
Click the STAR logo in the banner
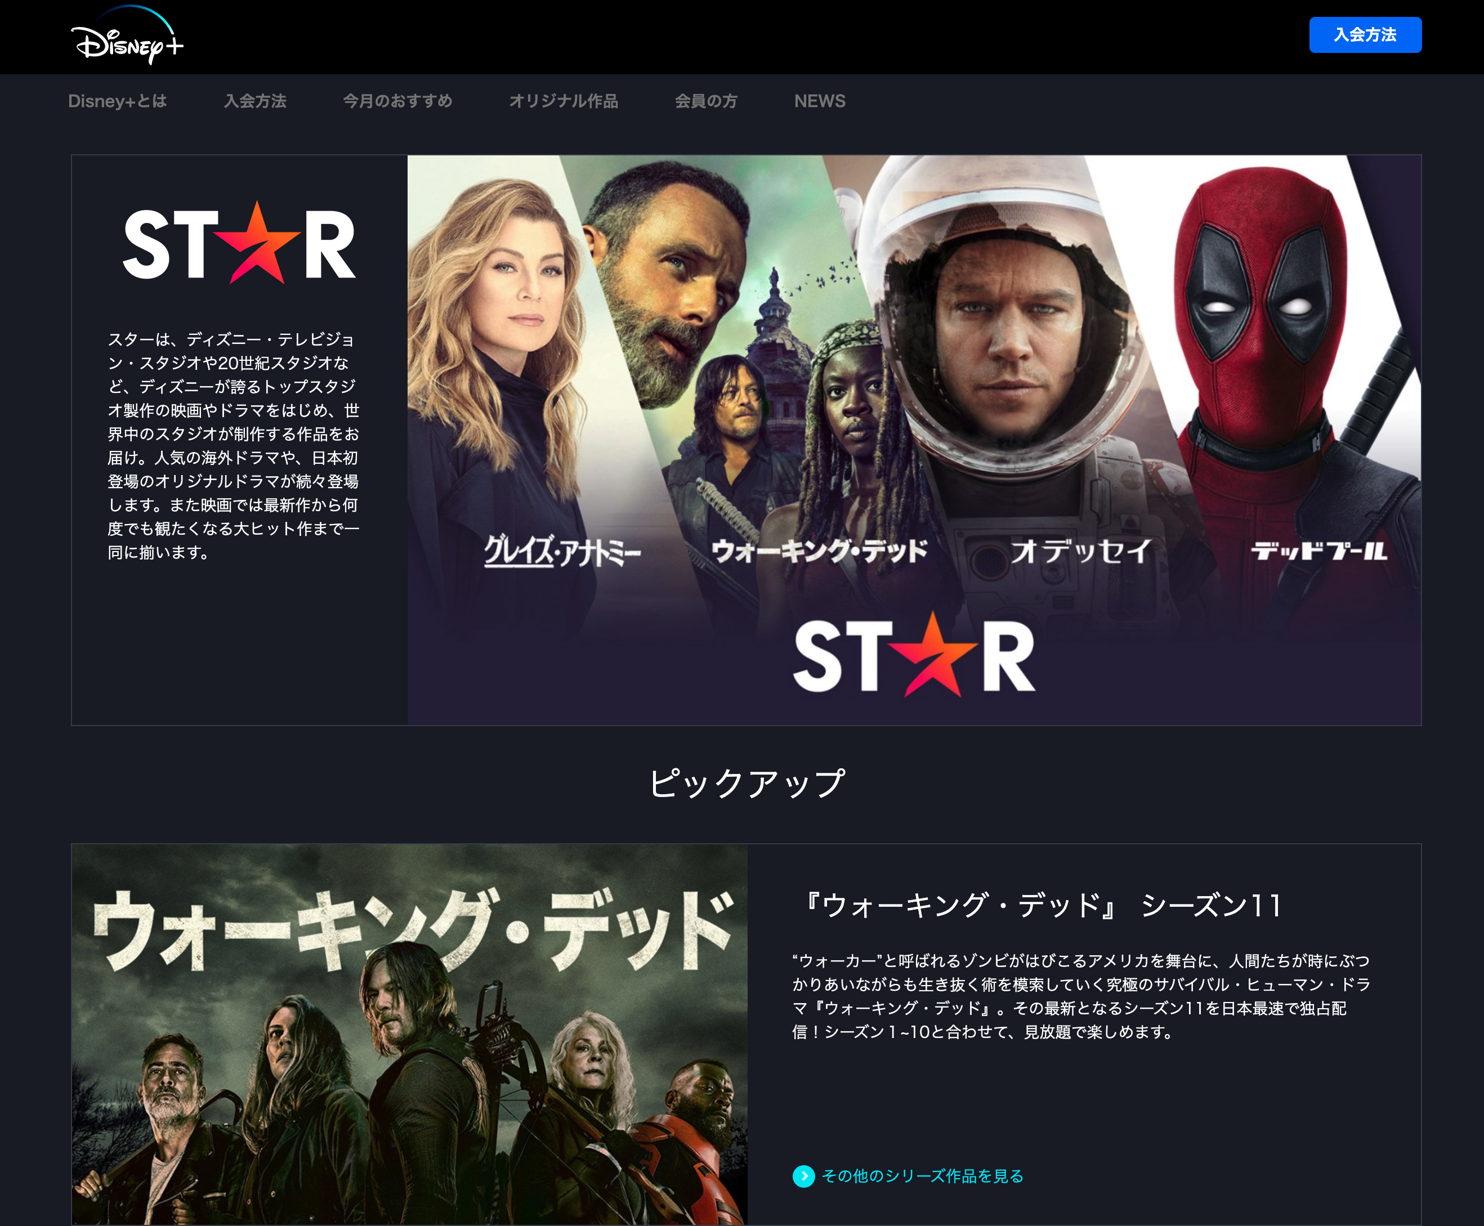point(914,655)
